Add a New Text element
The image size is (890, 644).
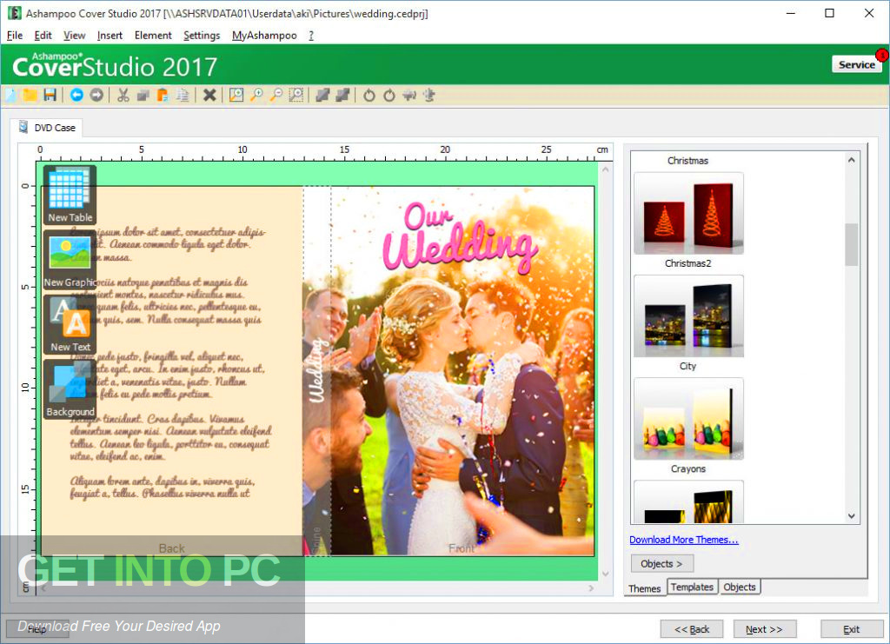pos(70,324)
